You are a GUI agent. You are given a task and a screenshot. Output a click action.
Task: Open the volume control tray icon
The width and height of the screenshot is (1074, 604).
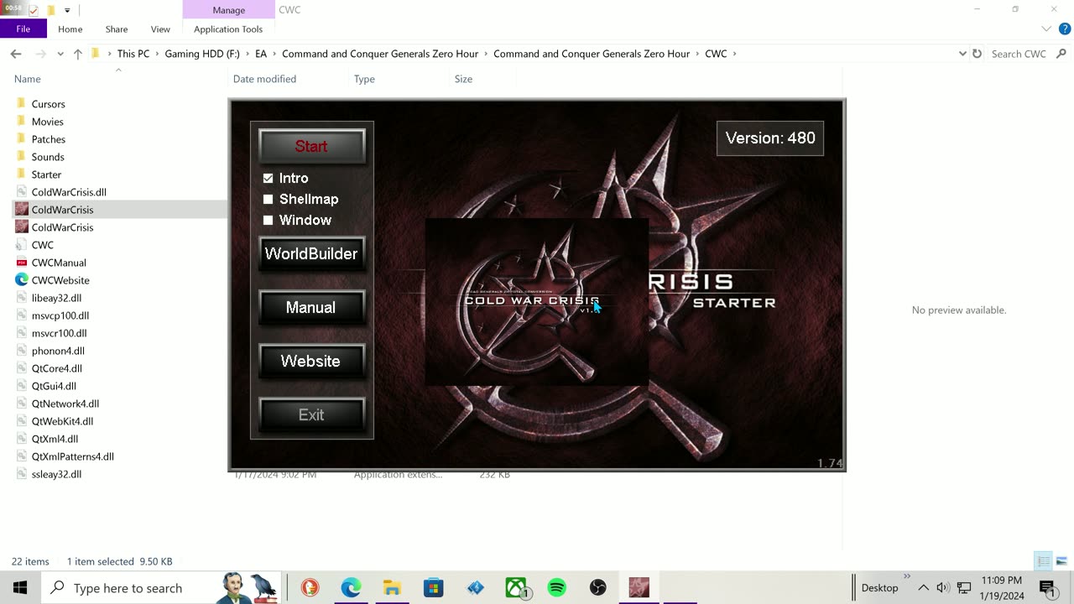(942, 588)
